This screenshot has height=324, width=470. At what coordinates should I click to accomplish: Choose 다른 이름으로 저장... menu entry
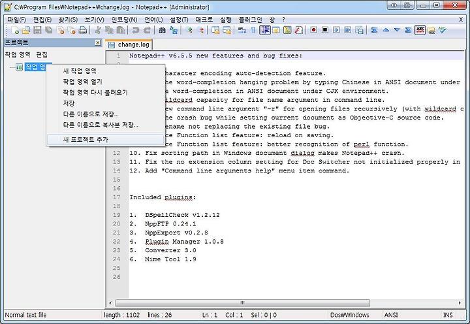pos(106,114)
